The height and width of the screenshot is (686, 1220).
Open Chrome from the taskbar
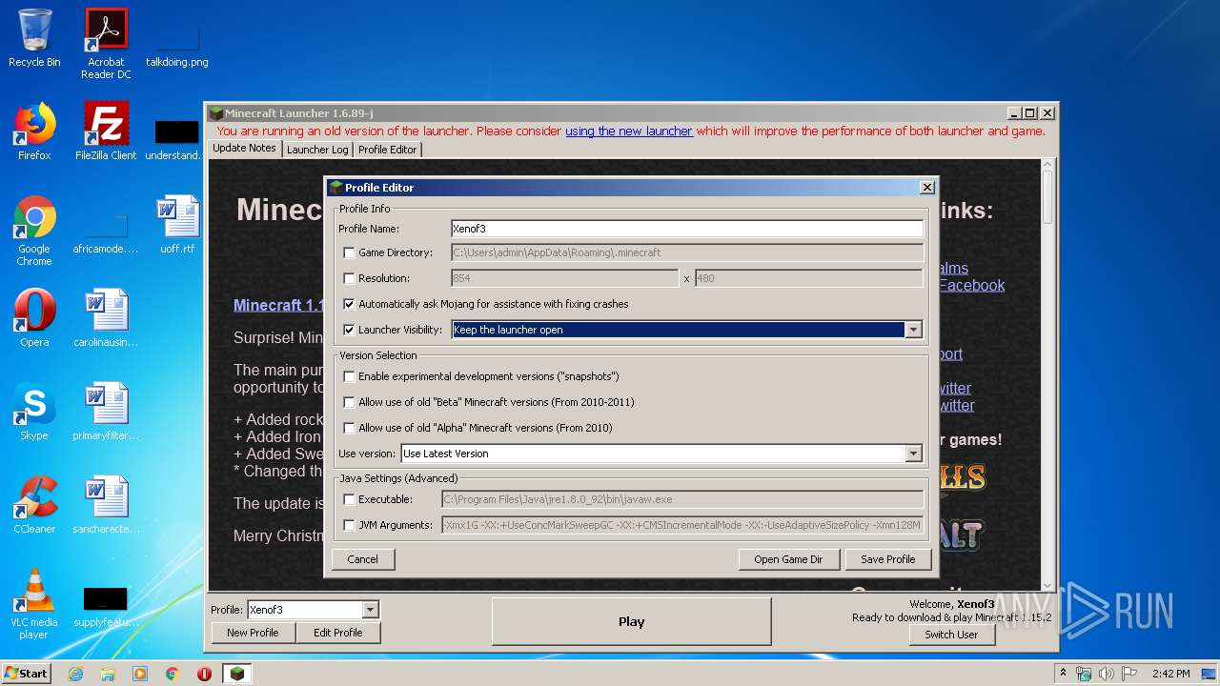(173, 674)
